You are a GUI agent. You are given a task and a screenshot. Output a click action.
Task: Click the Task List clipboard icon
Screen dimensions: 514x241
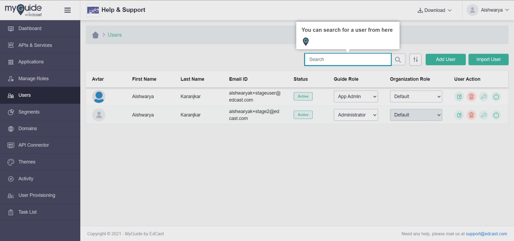11,212
